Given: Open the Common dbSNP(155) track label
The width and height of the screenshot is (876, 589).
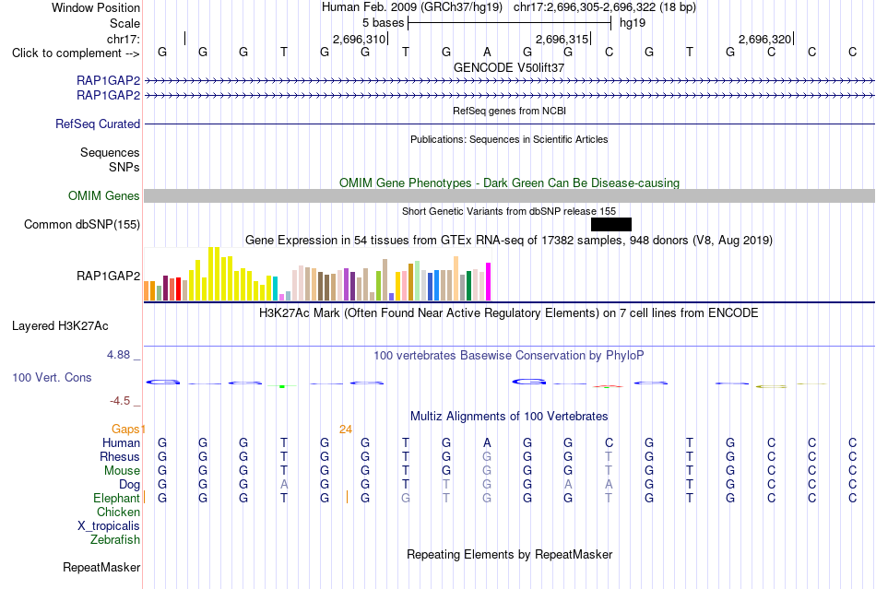Looking at the screenshot, I should pyautogui.click(x=82, y=224).
